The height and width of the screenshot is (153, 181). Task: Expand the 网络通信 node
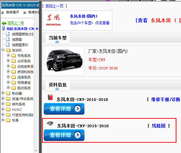(8, 82)
